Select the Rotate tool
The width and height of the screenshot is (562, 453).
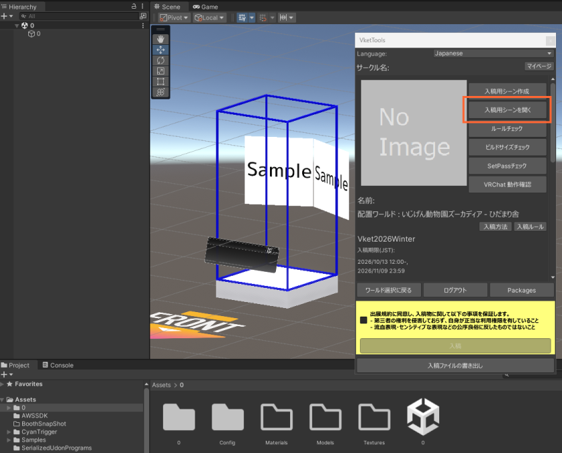160,60
